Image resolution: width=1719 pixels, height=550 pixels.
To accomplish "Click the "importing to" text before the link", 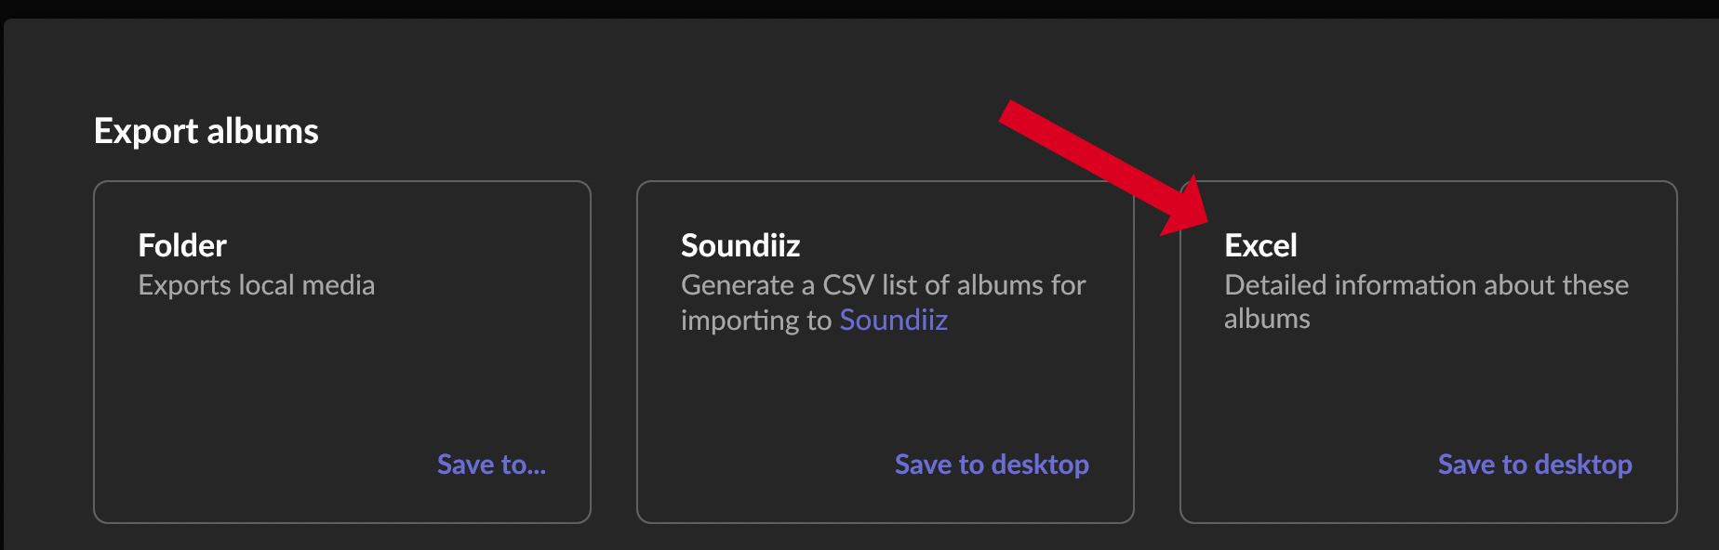I will (755, 320).
